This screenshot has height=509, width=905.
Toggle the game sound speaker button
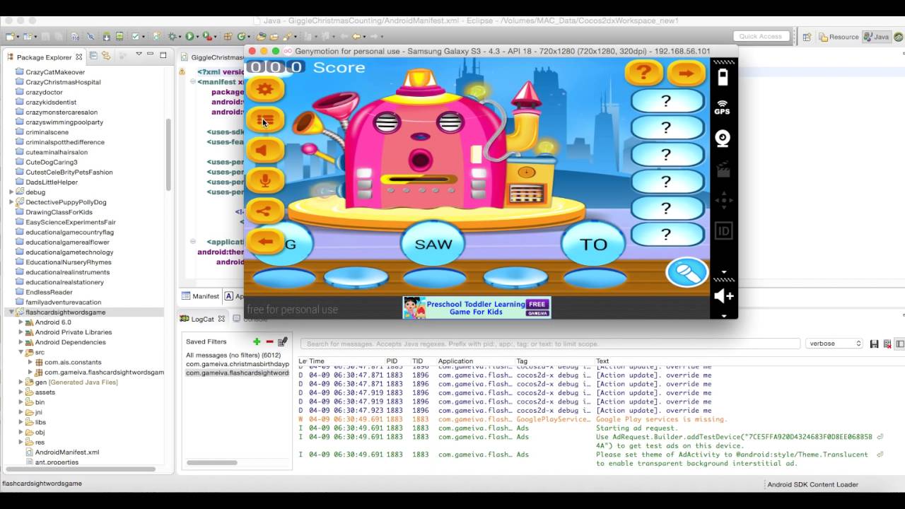coord(265,150)
